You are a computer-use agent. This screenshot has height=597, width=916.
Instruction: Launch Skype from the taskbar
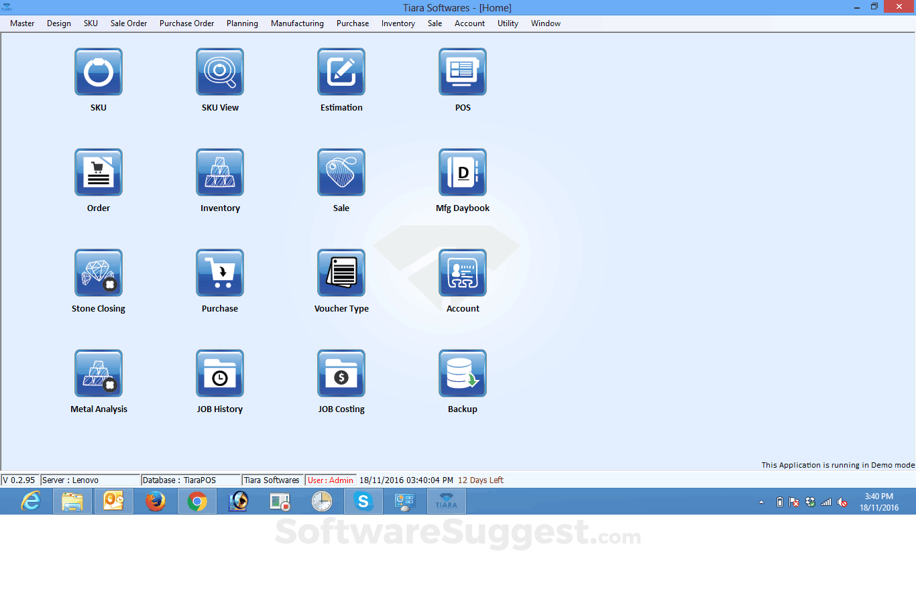(x=363, y=501)
